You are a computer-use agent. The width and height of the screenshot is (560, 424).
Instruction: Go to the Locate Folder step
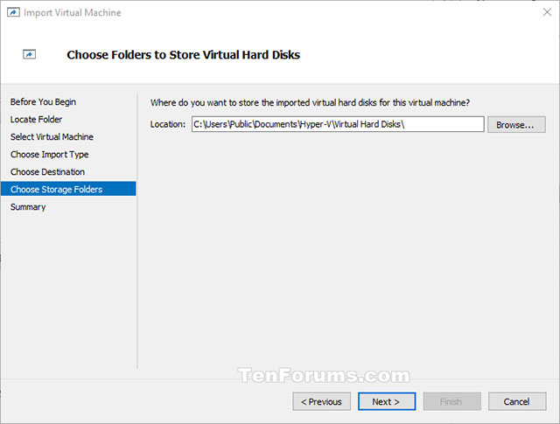(x=36, y=119)
